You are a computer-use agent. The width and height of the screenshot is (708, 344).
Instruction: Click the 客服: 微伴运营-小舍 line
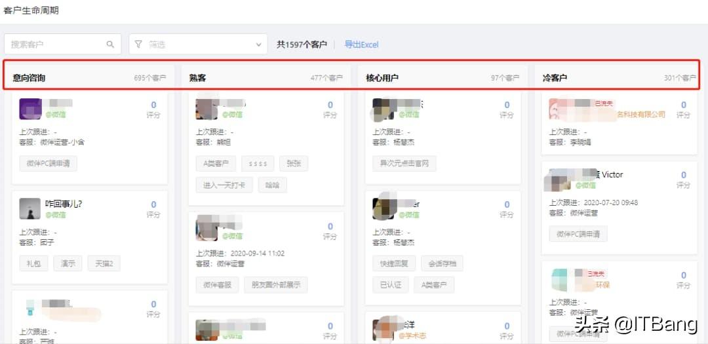click(52, 142)
